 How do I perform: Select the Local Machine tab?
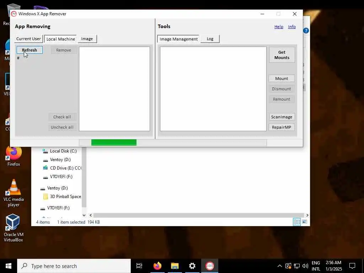pyautogui.click(x=60, y=39)
